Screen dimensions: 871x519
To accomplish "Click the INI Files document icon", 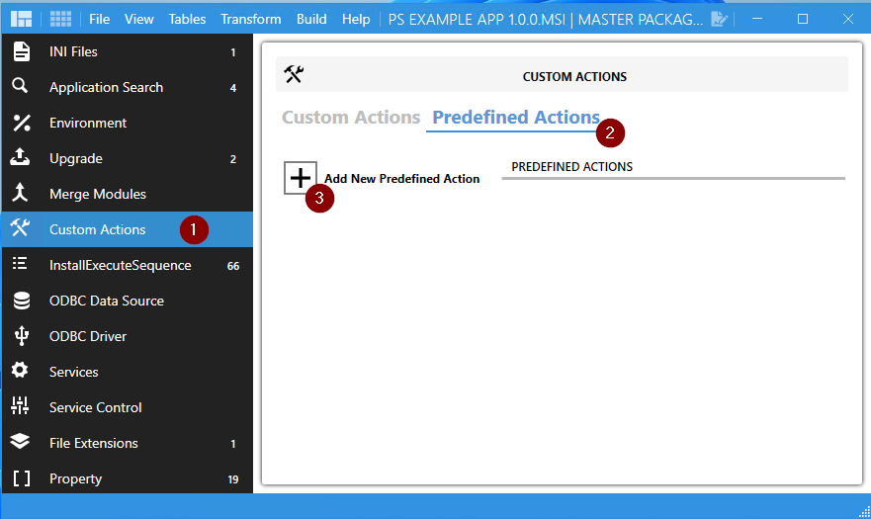I will [21, 51].
